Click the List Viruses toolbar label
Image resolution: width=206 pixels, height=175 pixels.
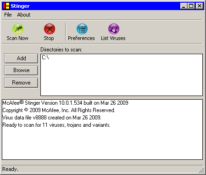(113, 38)
